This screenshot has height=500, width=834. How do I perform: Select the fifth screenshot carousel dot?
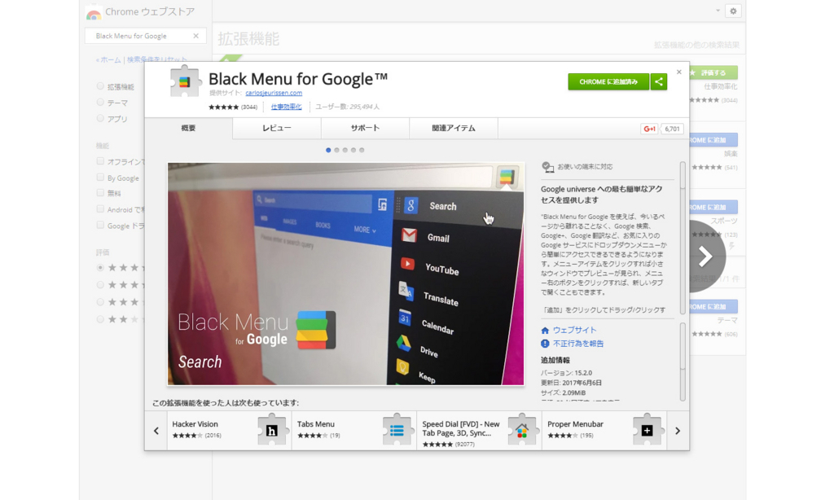[362, 150]
